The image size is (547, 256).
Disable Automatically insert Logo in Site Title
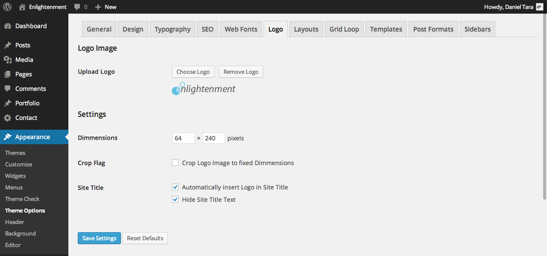click(175, 187)
